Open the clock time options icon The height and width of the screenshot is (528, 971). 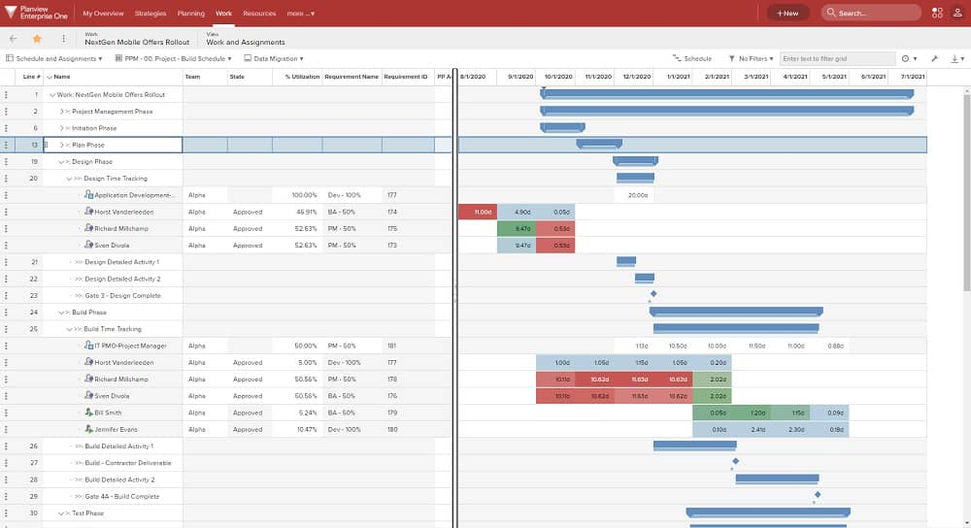[x=909, y=59]
